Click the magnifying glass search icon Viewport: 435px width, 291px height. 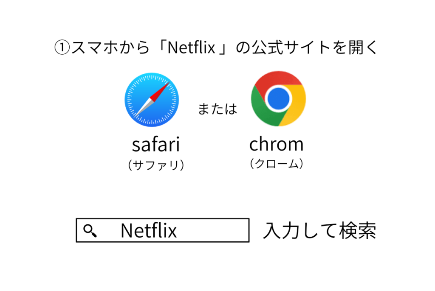coord(90,230)
